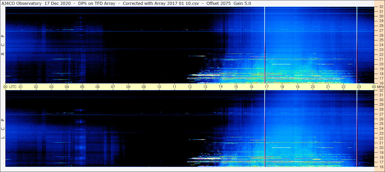Image resolution: width=385 pixels, height=172 pixels.
Task: Click the white vertical marker line in RCP spectrogram
Action: (265, 45)
